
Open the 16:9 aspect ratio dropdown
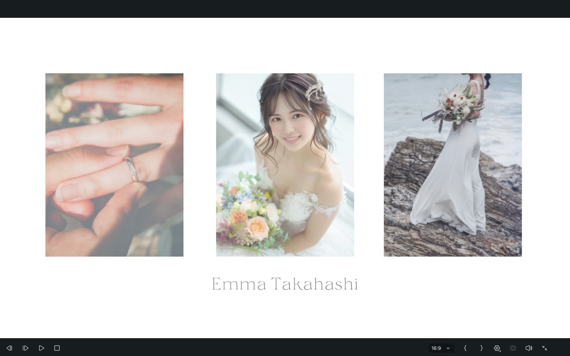tap(441, 348)
